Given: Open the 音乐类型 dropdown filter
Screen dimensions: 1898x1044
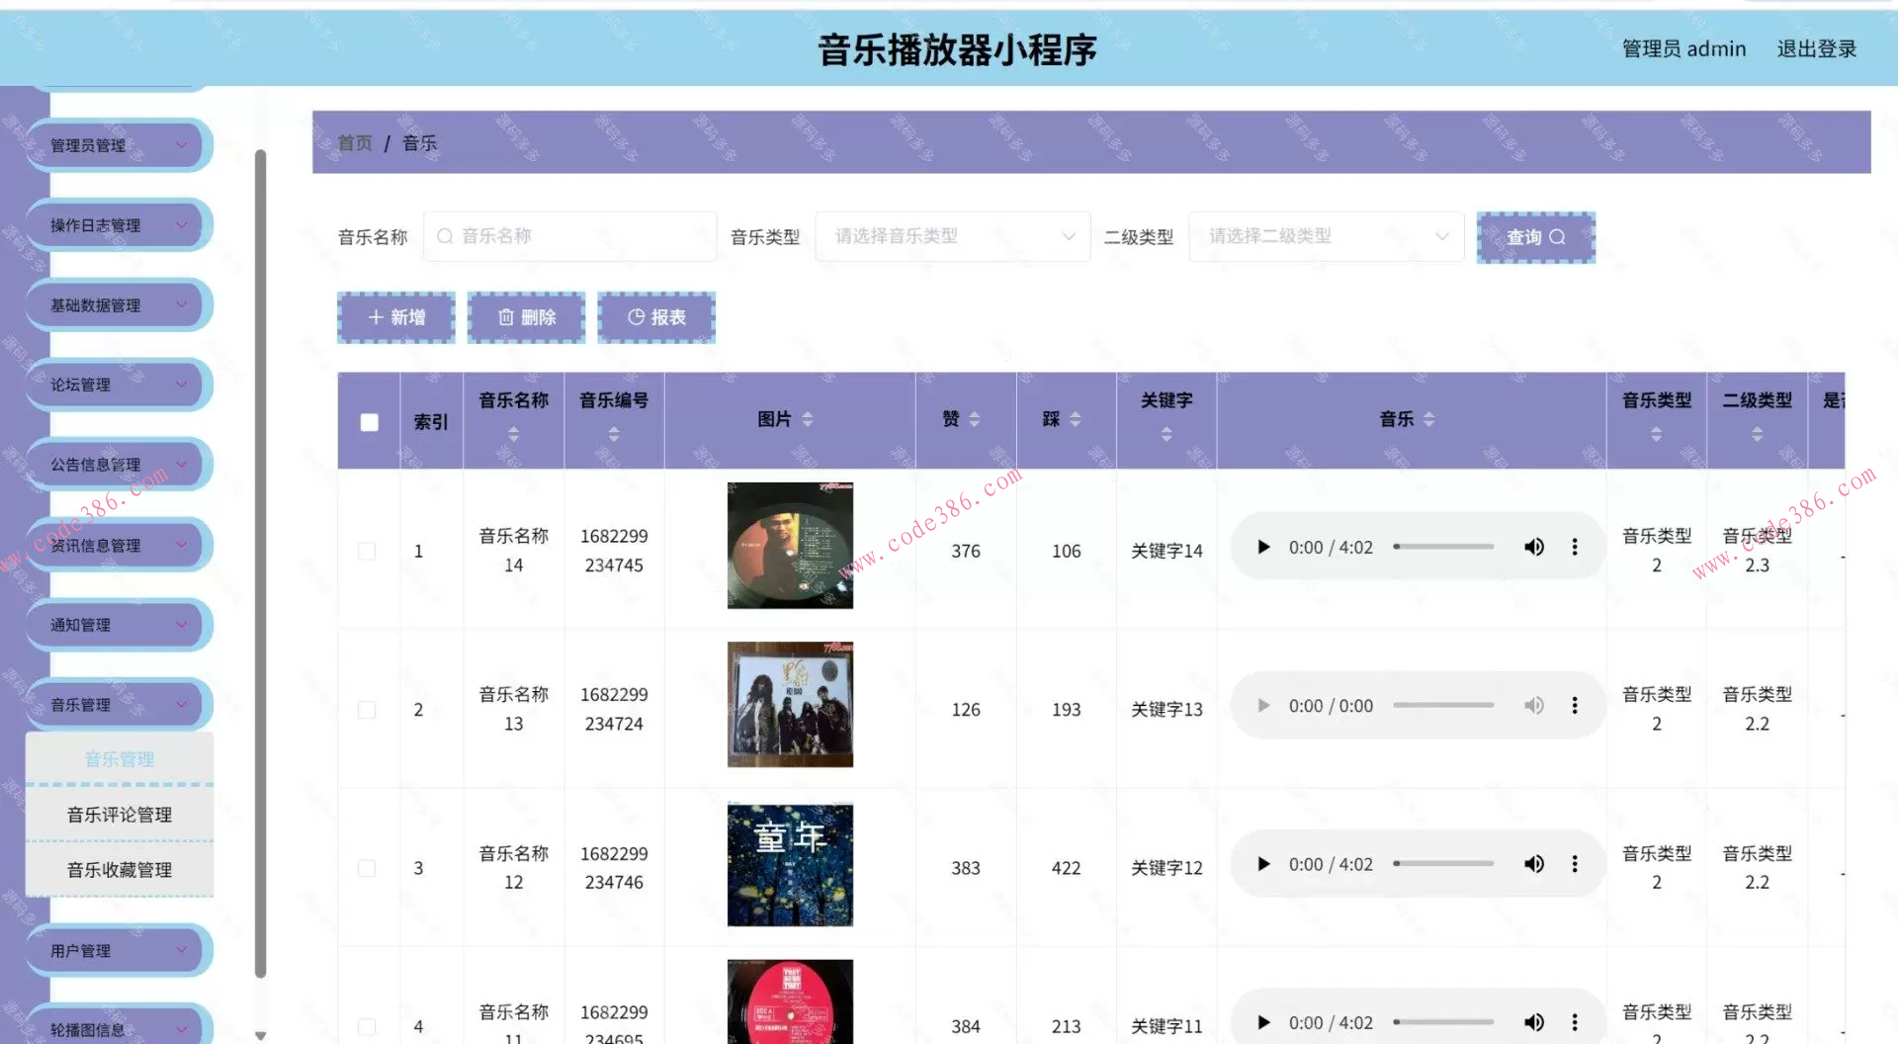Looking at the screenshot, I should pyautogui.click(x=952, y=236).
